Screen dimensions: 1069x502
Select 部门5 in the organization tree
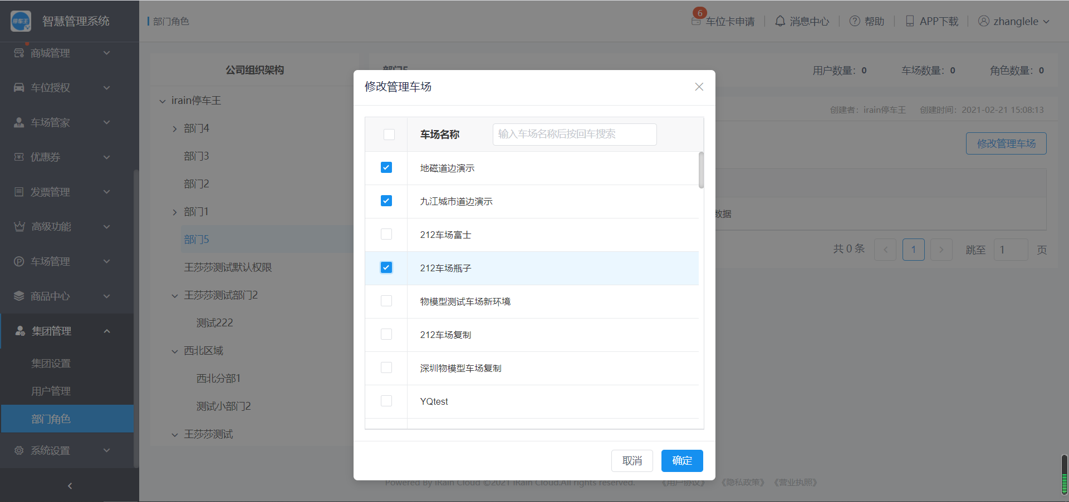pyautogui.click(x=197, y=240)
